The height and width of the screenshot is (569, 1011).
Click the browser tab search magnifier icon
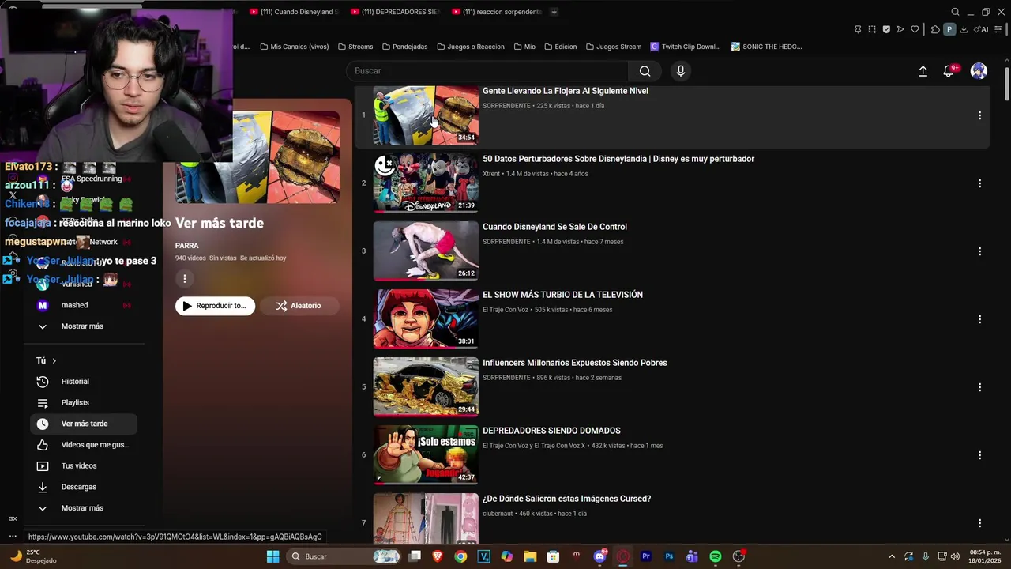pyautogui.click(x=955, y=12)
